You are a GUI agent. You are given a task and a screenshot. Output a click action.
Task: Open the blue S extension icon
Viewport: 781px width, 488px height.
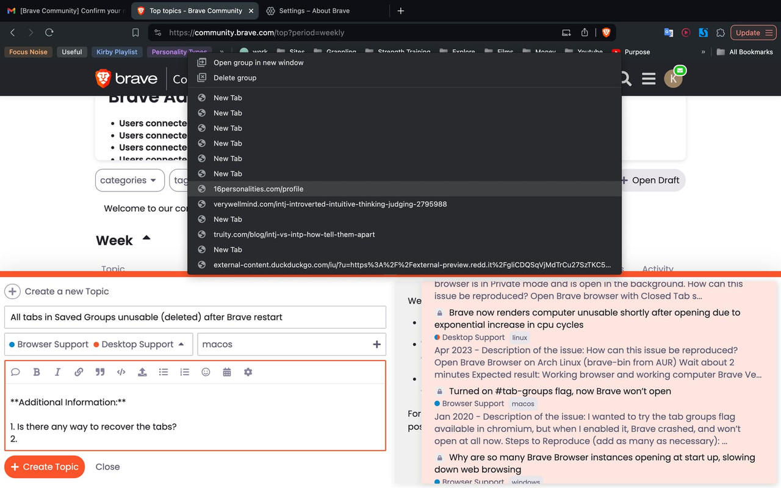coord(703,32)
